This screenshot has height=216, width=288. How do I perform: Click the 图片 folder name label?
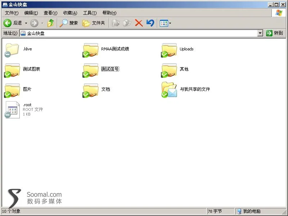(x=27, y=89)
